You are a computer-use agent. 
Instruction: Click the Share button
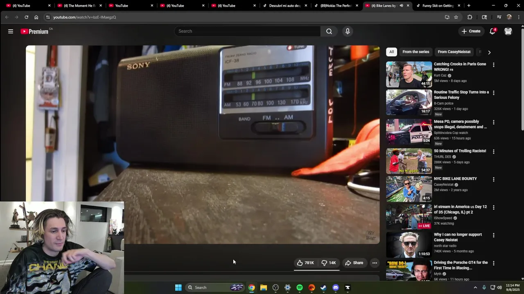[x=354, y=263]
